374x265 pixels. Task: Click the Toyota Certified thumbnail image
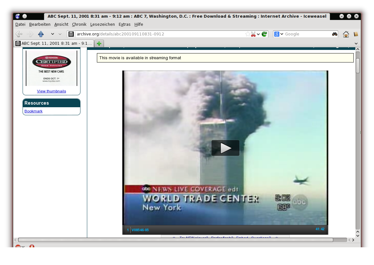pyautogui.click(x=51, y=68)
